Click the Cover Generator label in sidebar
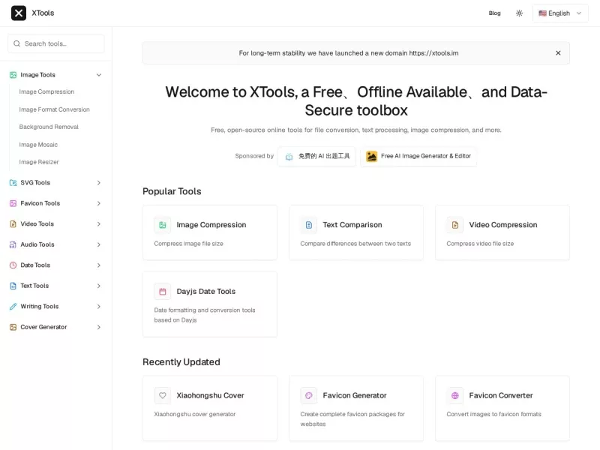 (x=43, y=327)
